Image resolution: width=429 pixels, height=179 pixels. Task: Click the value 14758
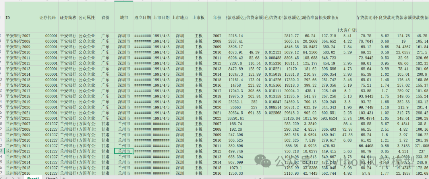236,85
